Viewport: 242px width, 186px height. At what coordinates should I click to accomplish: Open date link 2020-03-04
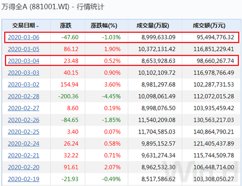[24, 61]
